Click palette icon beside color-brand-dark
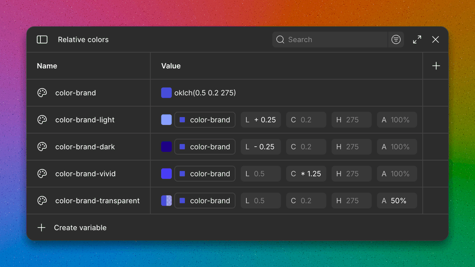This screenshot has width=475, height=267. coord(42,147)
